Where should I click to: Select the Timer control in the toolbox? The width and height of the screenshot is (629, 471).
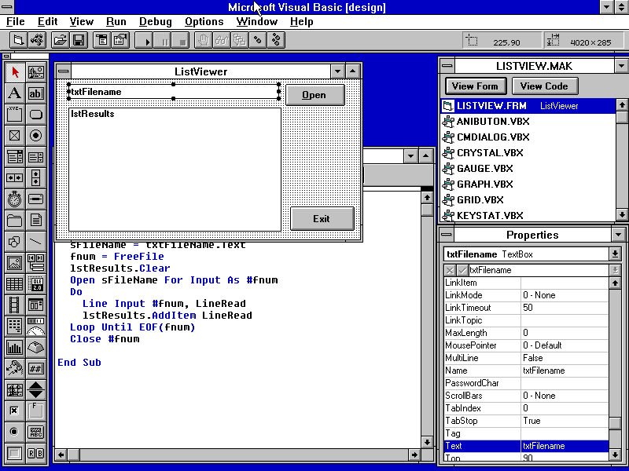pyautogui.click(x=13, y=199)
